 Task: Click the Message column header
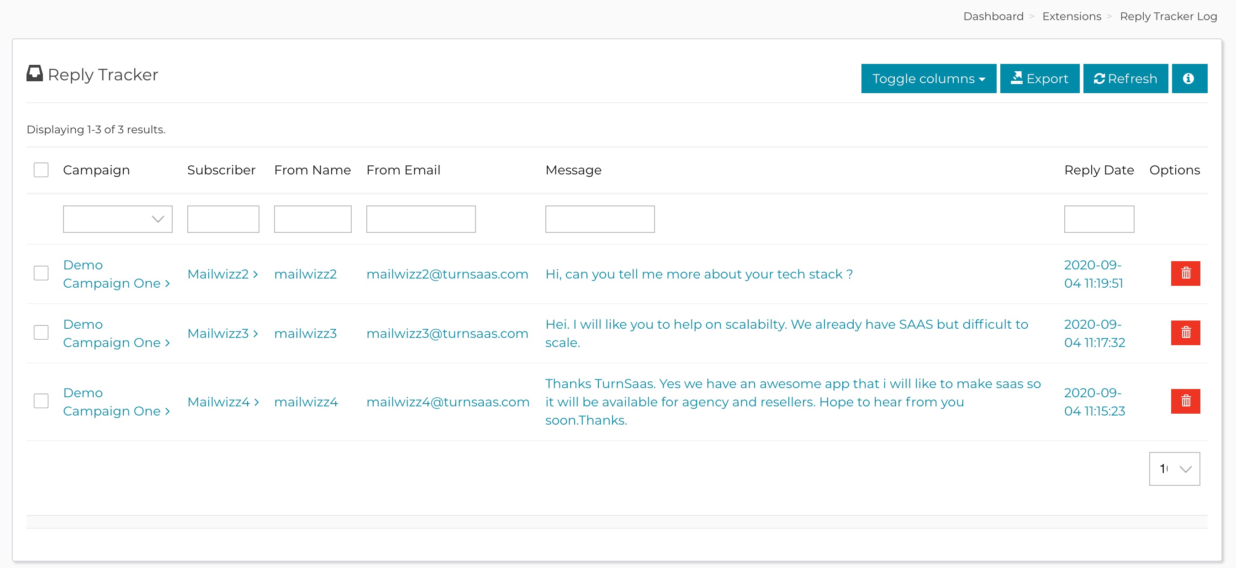(573, 170)
